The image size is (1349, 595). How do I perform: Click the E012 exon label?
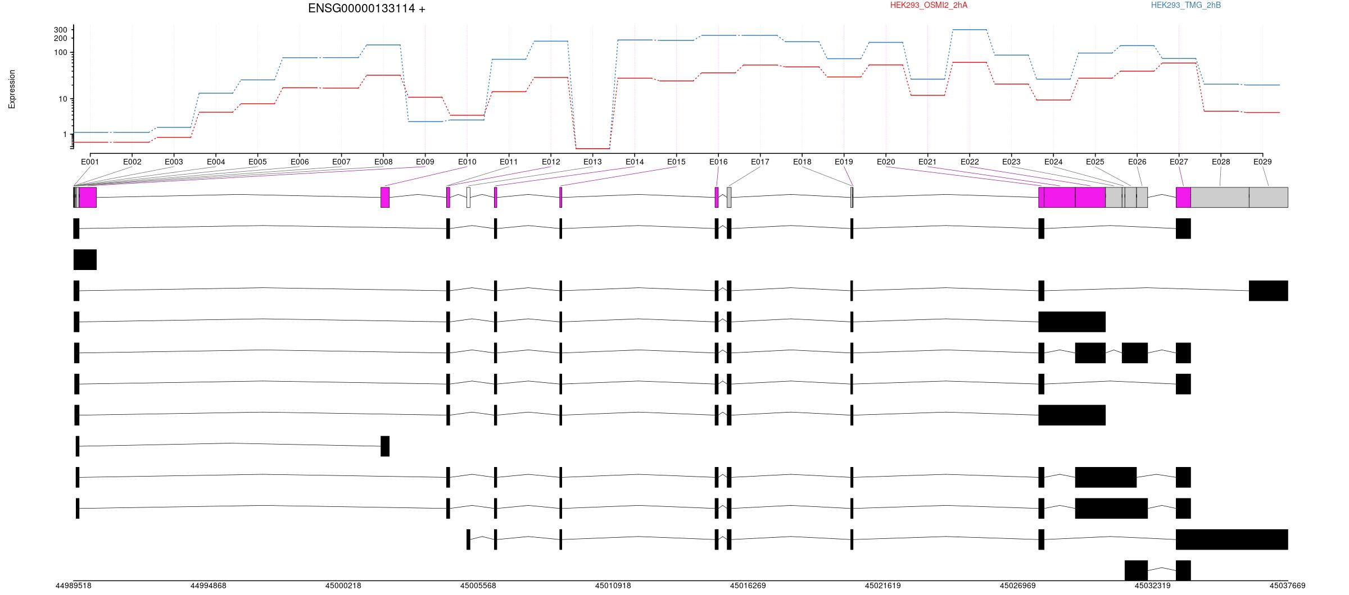coord(551,162)
